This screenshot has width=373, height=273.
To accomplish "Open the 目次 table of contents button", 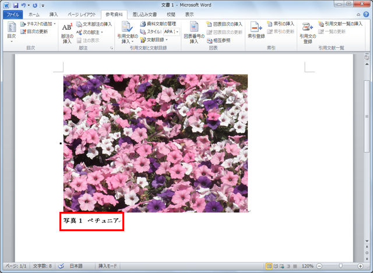I will [12, 32].
